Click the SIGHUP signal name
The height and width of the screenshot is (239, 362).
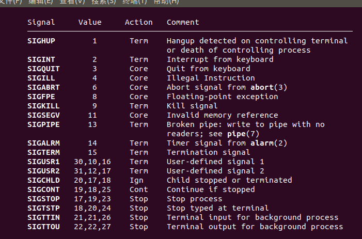pyautogui.click(x=41, y=41)
